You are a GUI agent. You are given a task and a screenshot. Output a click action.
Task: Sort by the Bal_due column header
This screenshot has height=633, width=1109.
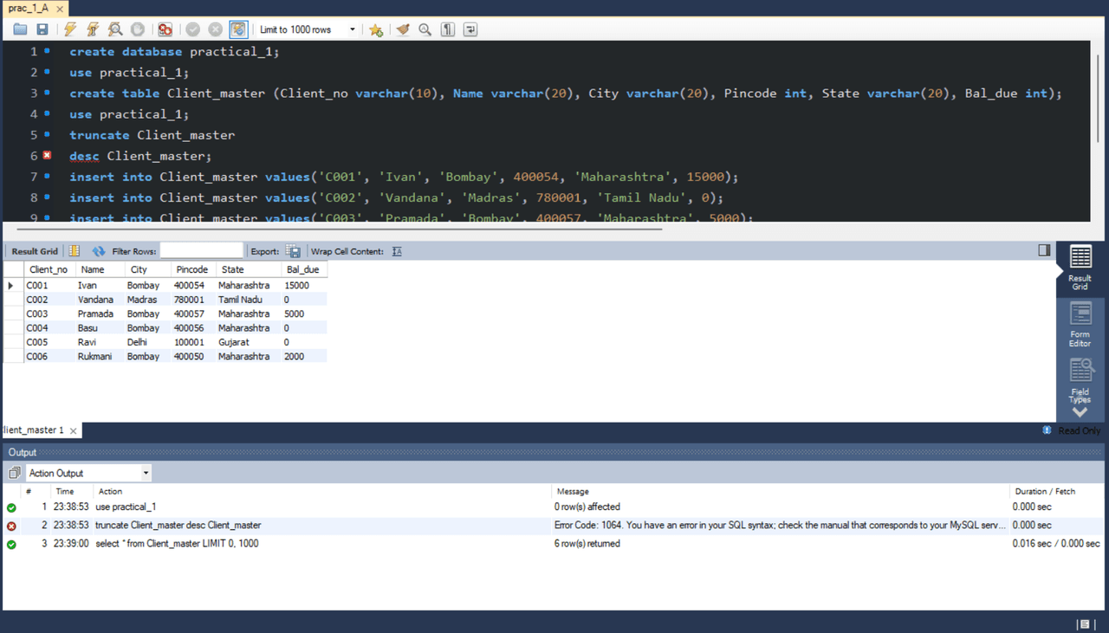click(x=302, y=269)
